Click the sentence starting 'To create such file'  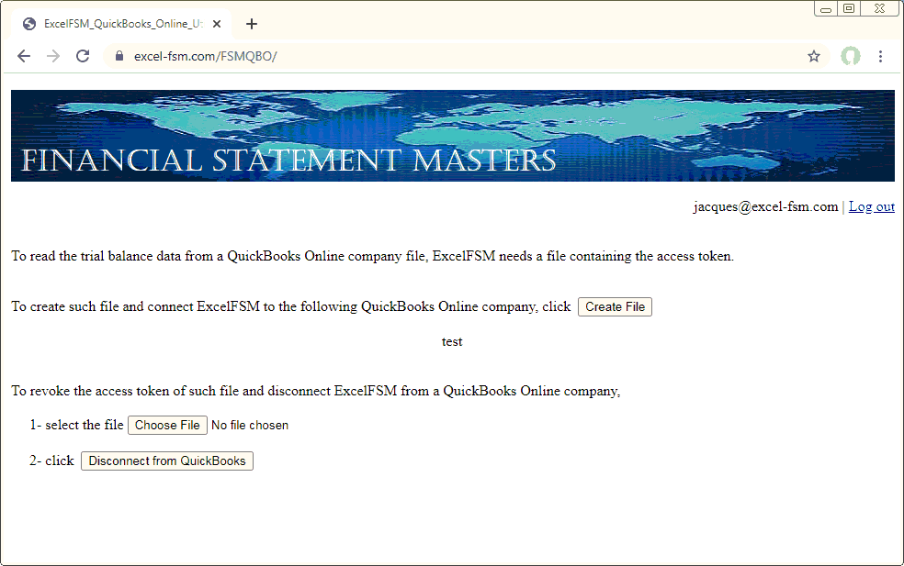coord(291,307)
